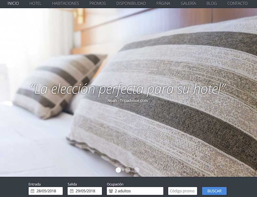Screen dimensions: 257x197
Task: Navigate to PROMOS
Action: 98,3
